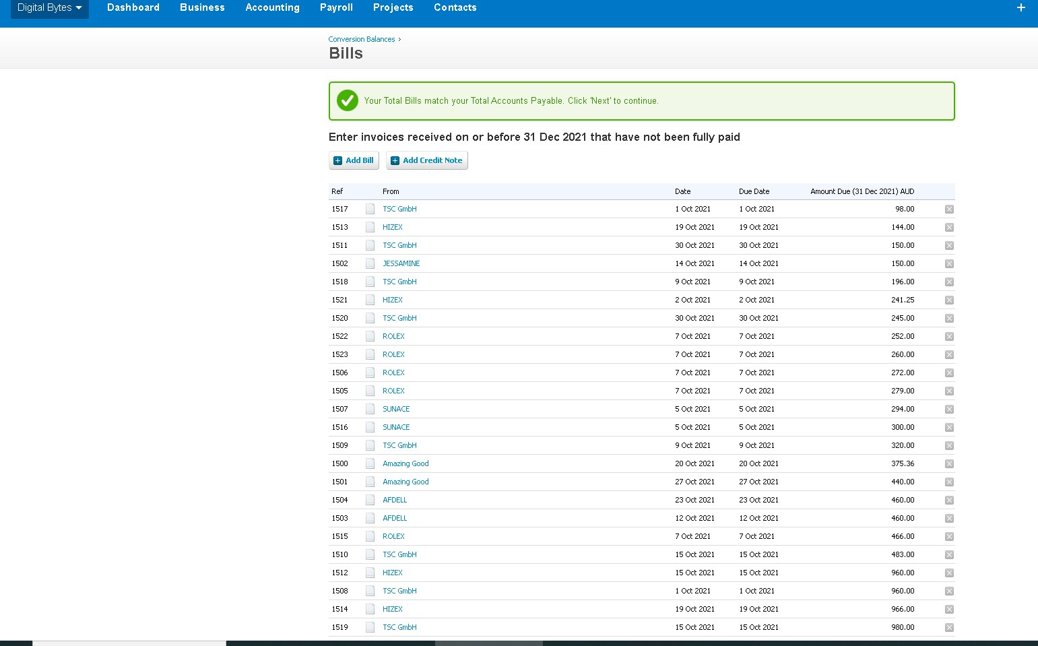The width and height of the screenshot is (1038, 646).
Task: Delete bill 1515 using the X icon
Action: click(x=949, y=537)
